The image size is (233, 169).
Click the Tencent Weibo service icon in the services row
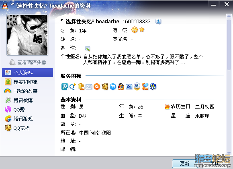click(65, 87)
